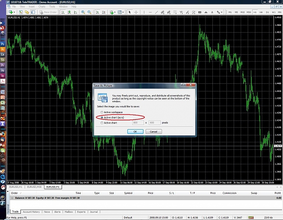Click the new chart icon in the toolbar

[x=11, y=12]
